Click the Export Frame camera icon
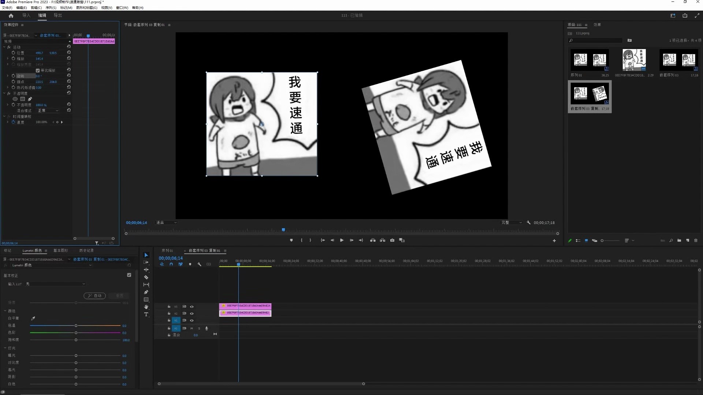The height and width of the screenshot is (395, 703). (x=392, y=240)
